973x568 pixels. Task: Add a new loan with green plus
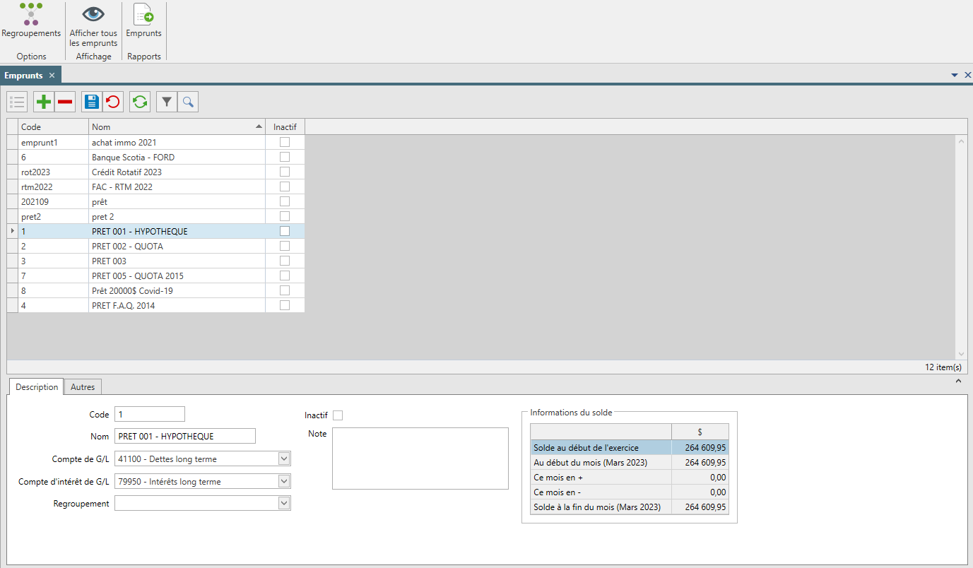(x=44, y=102)
